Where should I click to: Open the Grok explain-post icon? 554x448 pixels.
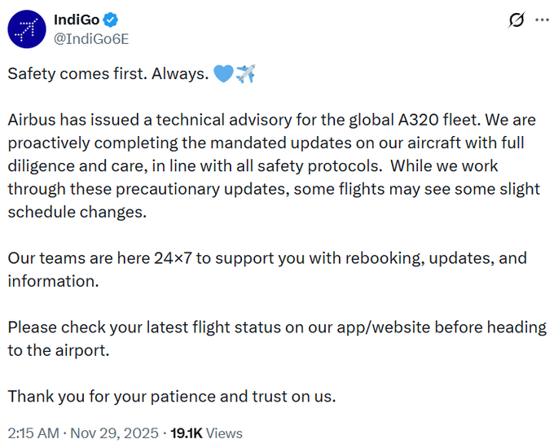pos(516,20)
